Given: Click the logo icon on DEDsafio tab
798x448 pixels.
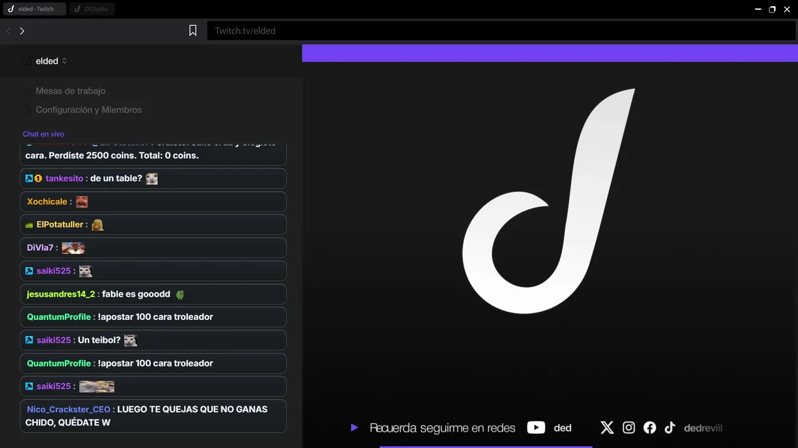Looking at the screenshot, I should click(x=77, y=9).
